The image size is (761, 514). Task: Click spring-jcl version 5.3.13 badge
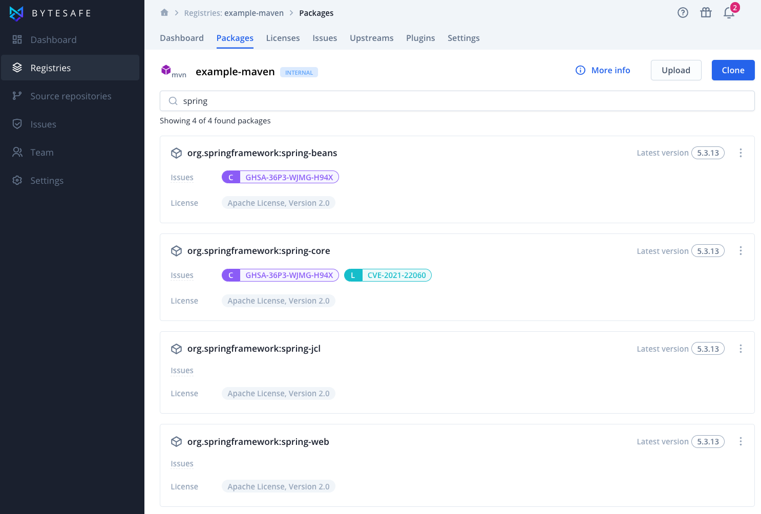click(708, 349)
